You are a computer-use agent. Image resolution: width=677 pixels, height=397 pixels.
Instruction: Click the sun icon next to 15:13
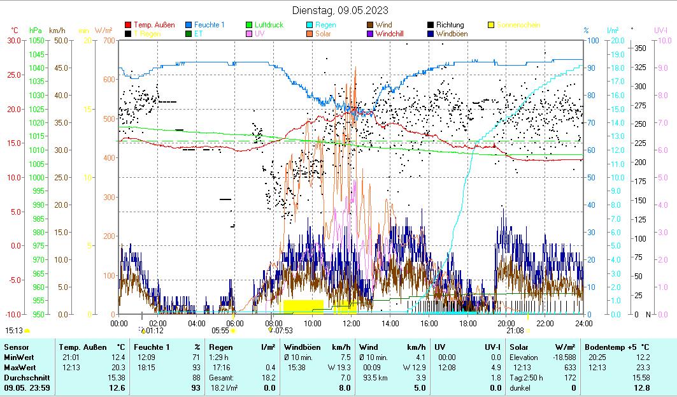pos(27,331)
